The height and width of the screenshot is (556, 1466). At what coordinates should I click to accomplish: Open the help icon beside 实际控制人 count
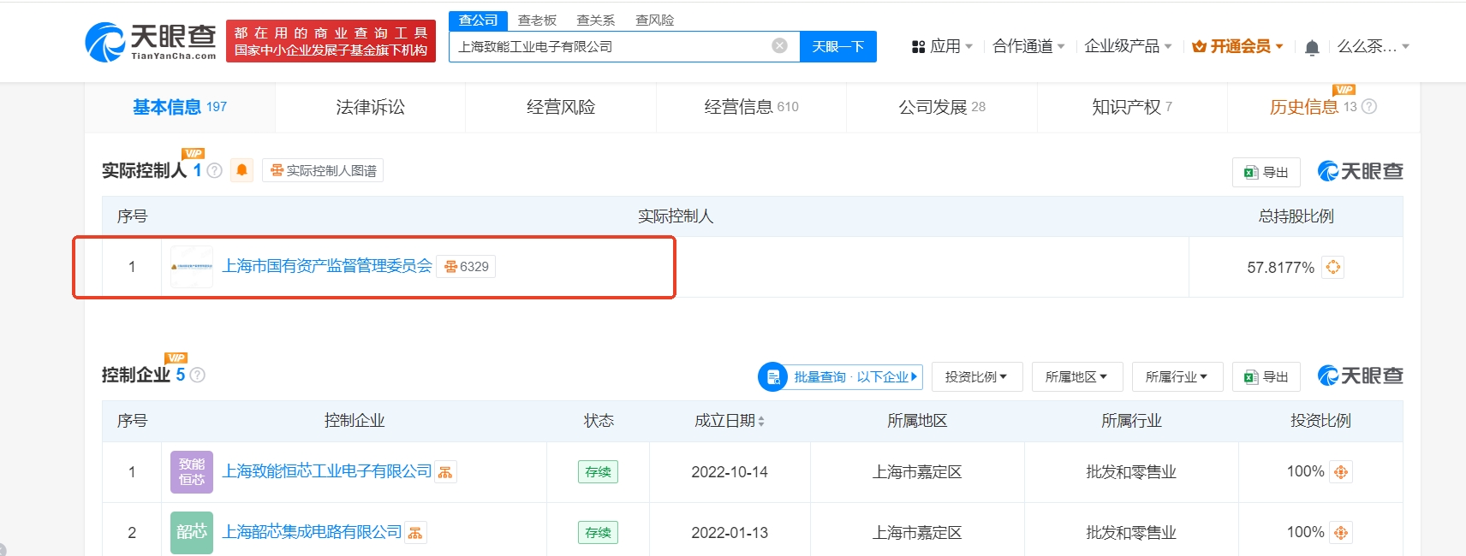(215, 170)
